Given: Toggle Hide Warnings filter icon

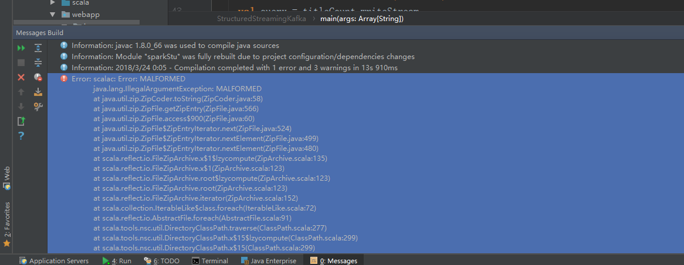Looking at the screenshot, I should (38, 77).
